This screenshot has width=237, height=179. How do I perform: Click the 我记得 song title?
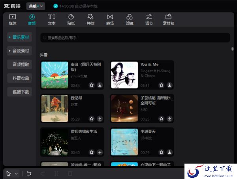(x=76, y=98)
